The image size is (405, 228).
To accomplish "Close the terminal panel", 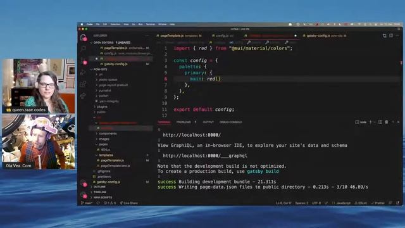I will coord(399,122).
